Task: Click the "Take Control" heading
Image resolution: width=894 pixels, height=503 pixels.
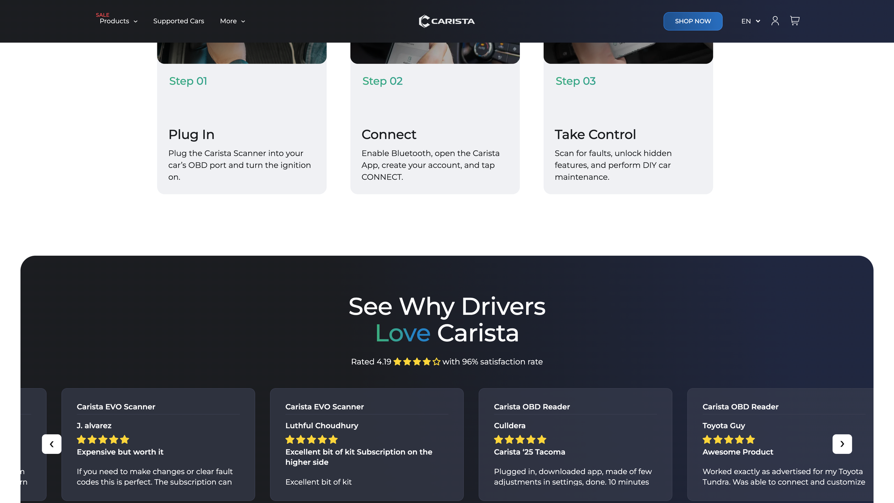Action: pyautogui.click(x=595, y=135)
